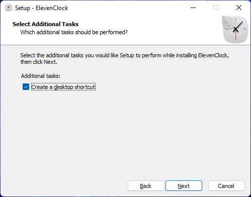Click the 'Create a desktop shortcut' label text

63,87
